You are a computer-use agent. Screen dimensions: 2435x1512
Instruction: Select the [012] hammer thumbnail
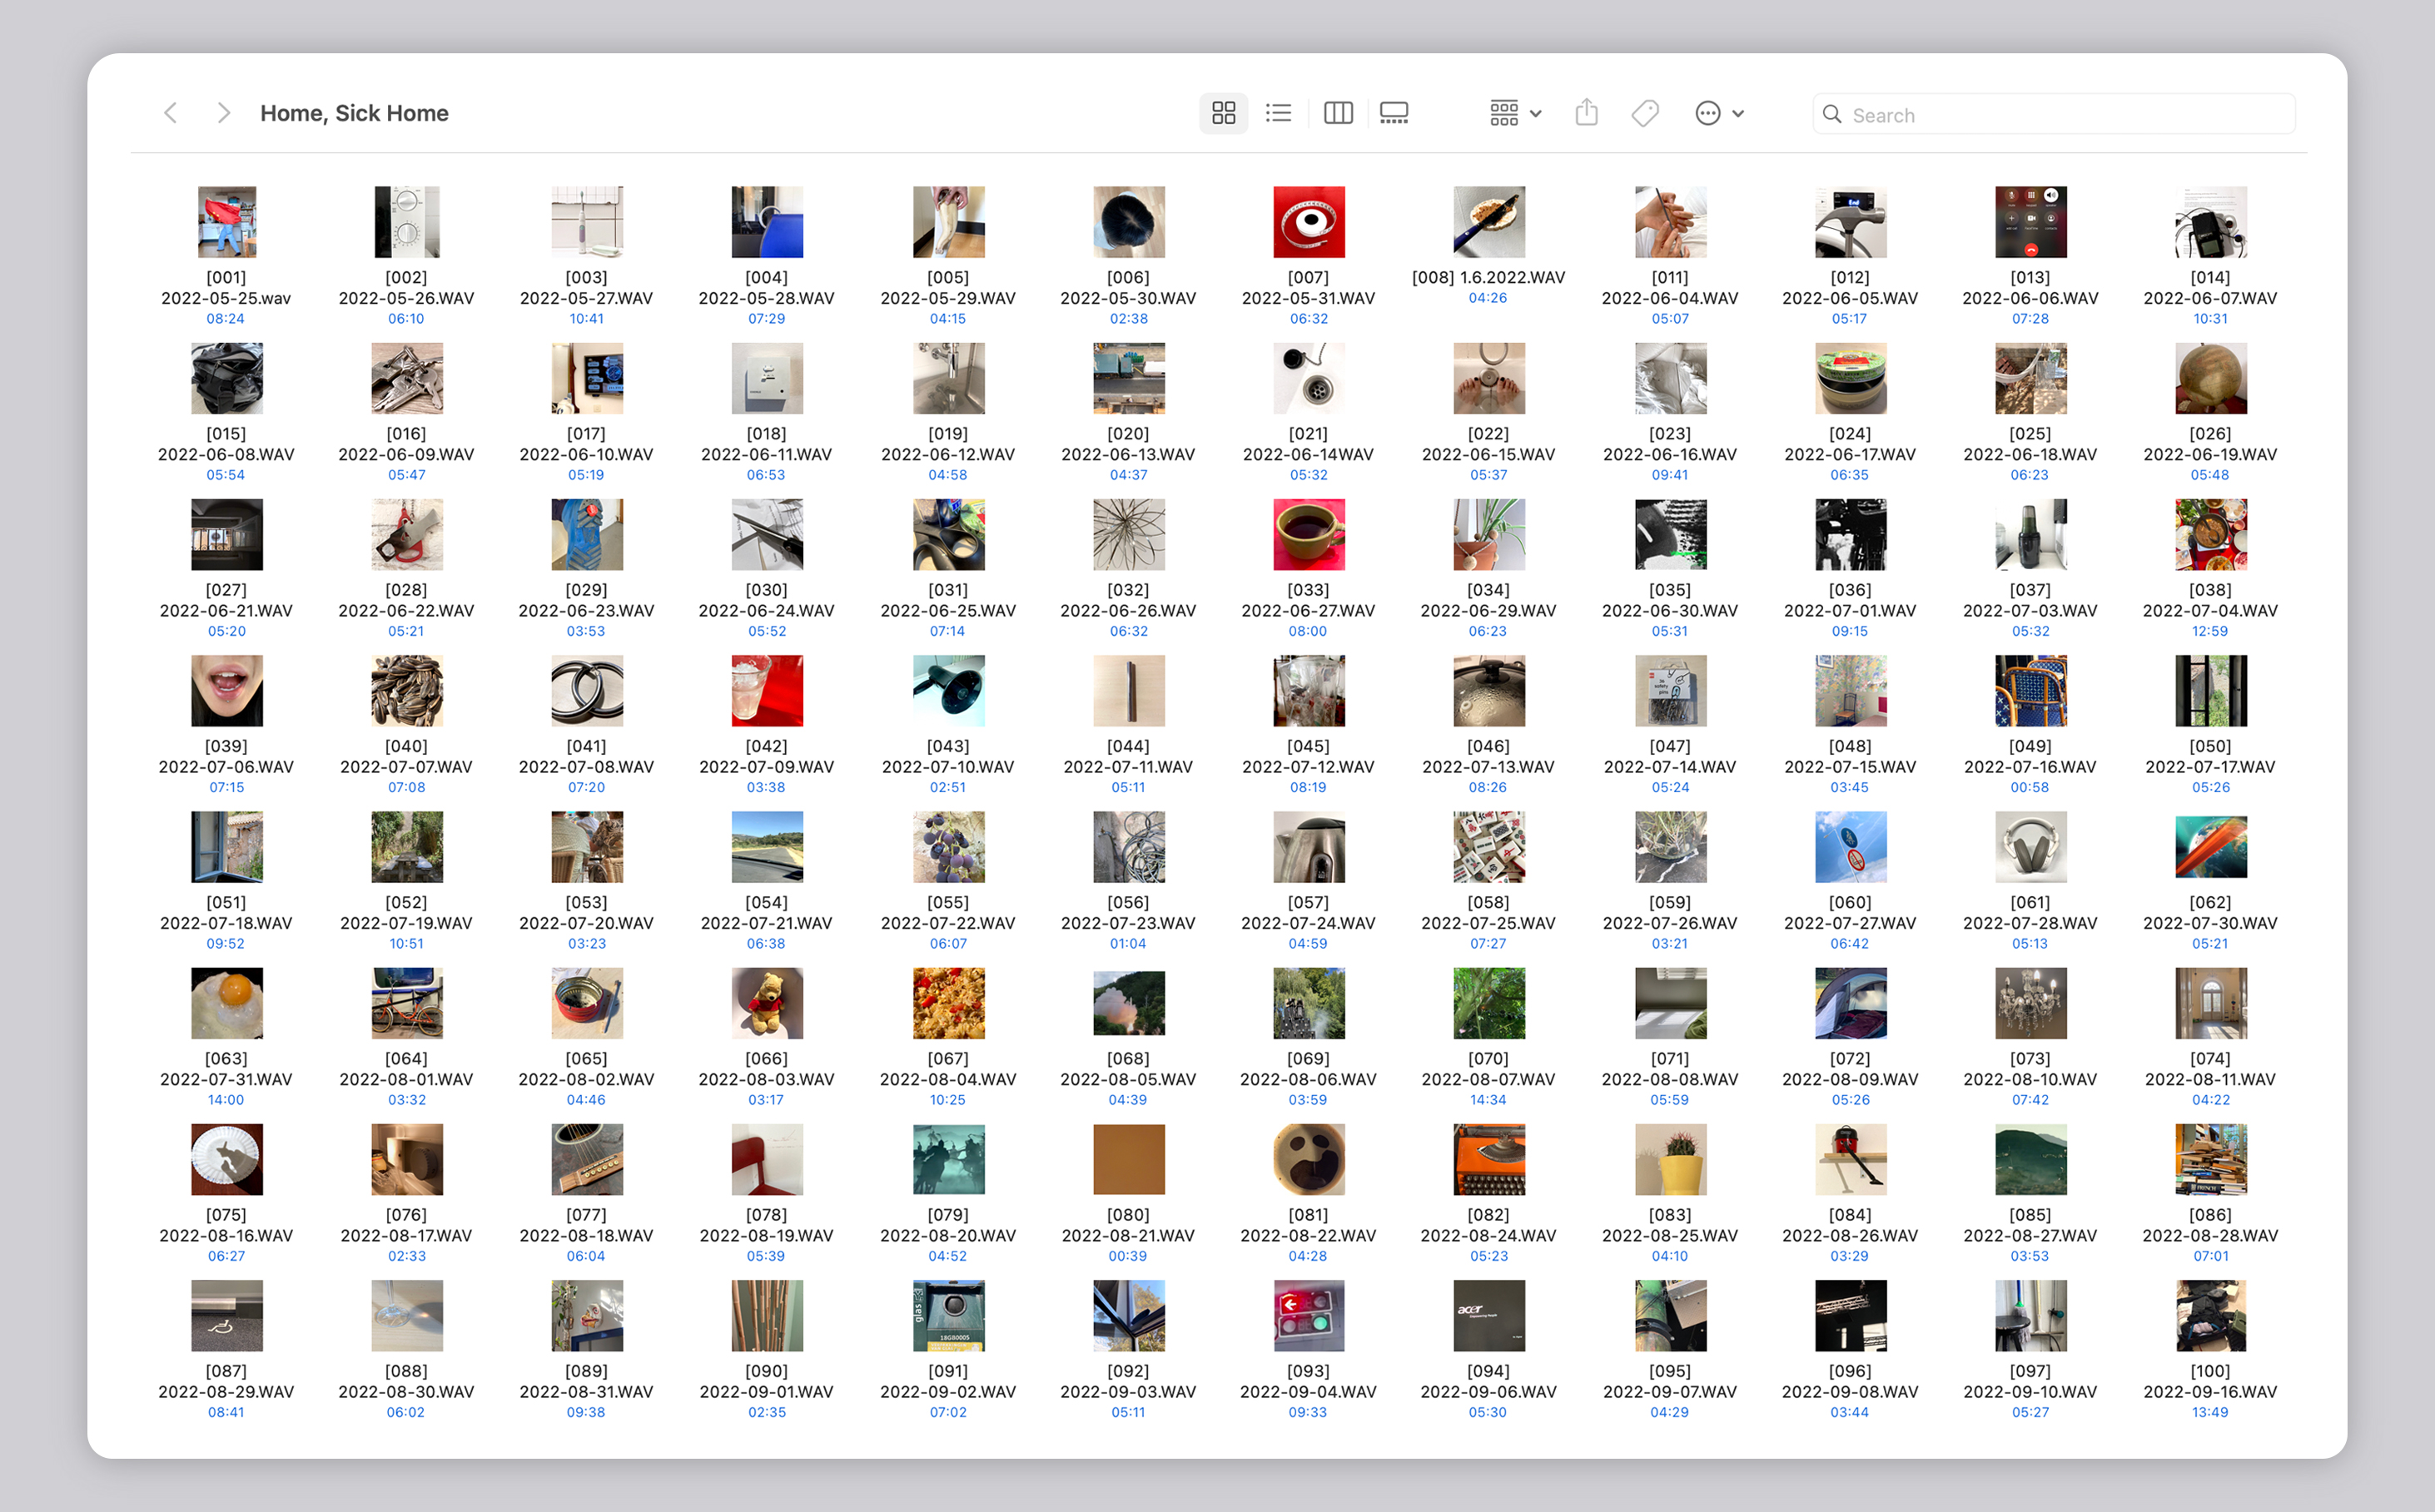point(1850,222)
